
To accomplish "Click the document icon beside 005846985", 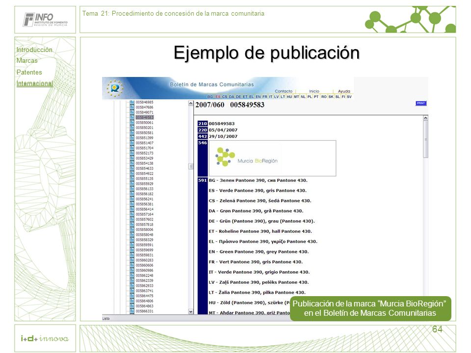I will coord(132,102).
